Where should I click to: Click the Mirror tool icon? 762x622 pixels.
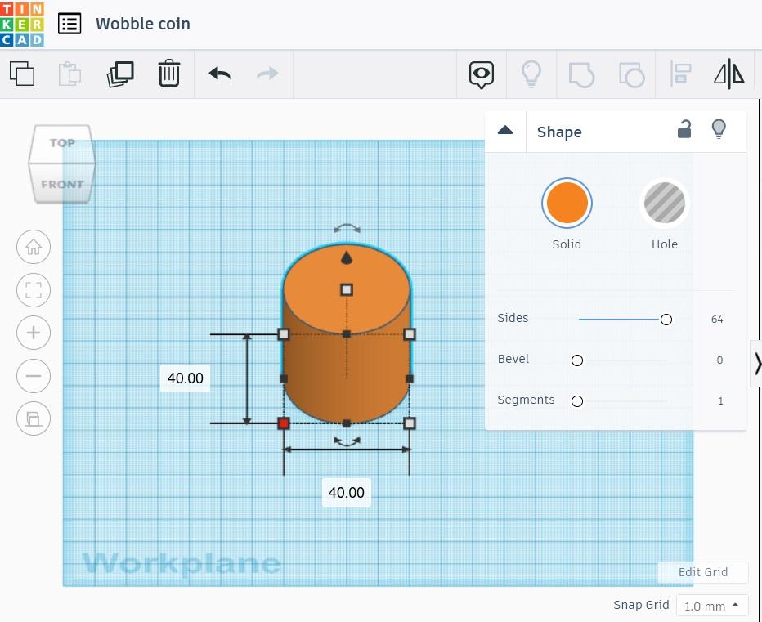pos(729,74)
